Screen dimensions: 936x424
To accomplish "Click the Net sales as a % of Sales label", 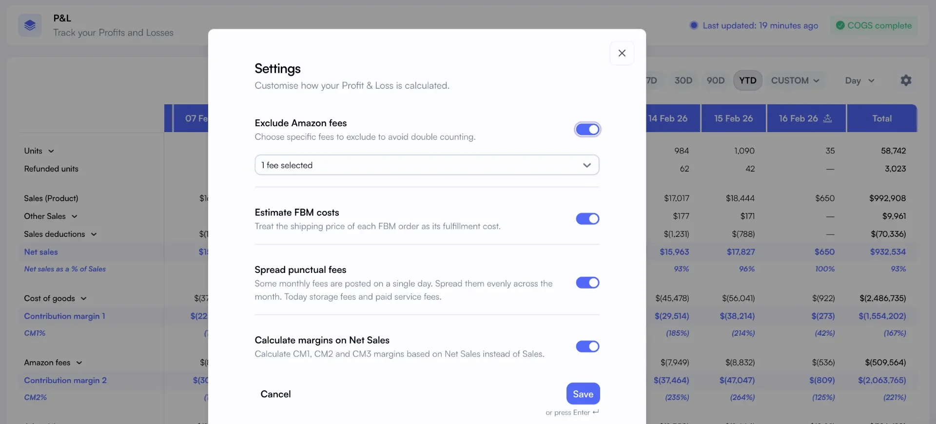I will [65, 269].
